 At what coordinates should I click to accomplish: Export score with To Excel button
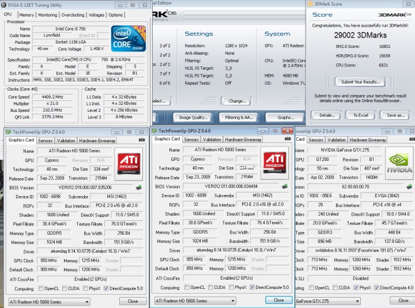point(360,115)
